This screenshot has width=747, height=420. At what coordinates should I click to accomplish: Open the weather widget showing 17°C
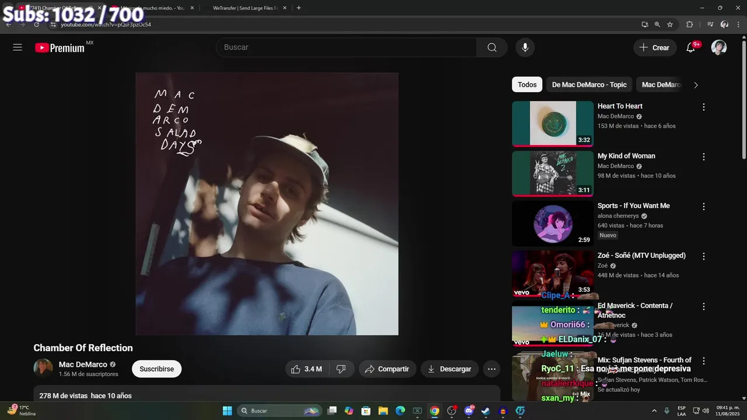click(x=22, y=411)
